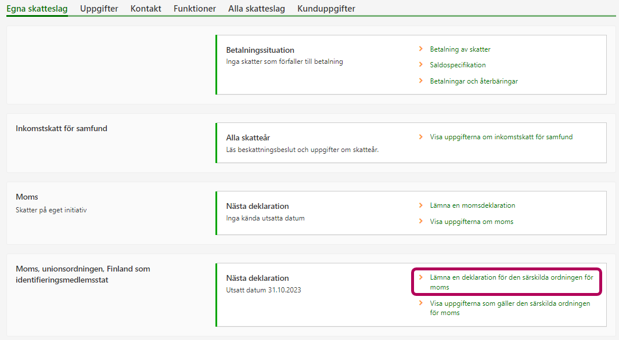The image size is (619, 340).
Task: Click arrow icon beside Visa uppgifterna som gäller särskilda ordningen
Action: (x=421, y=303)
